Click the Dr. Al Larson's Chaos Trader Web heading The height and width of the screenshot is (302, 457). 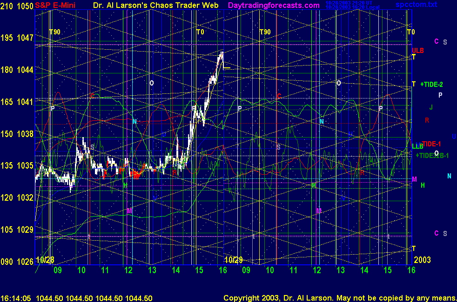[155, 5]
